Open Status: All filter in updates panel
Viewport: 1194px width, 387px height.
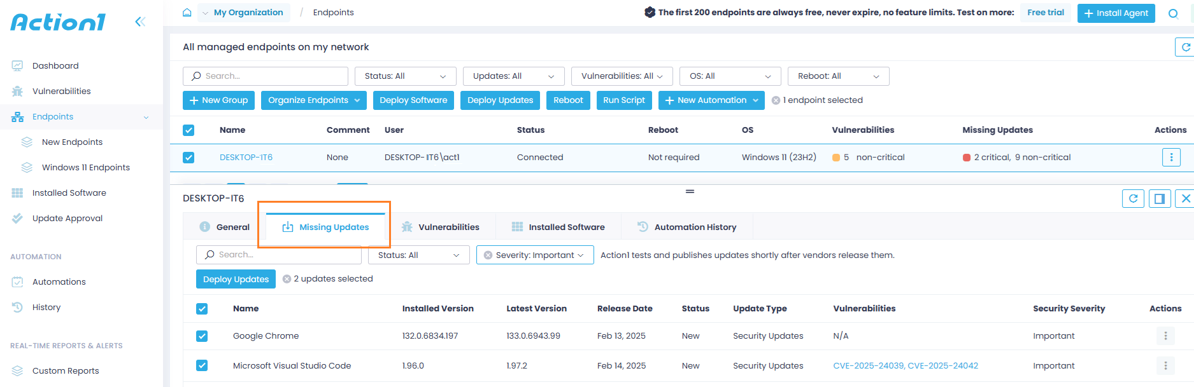[x=419, y=255]
